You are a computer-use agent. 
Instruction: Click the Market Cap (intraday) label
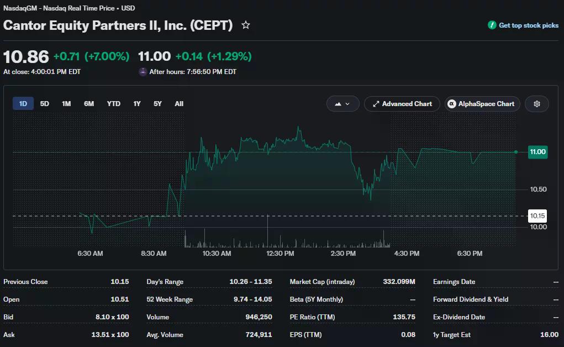[x=322, y=281]
